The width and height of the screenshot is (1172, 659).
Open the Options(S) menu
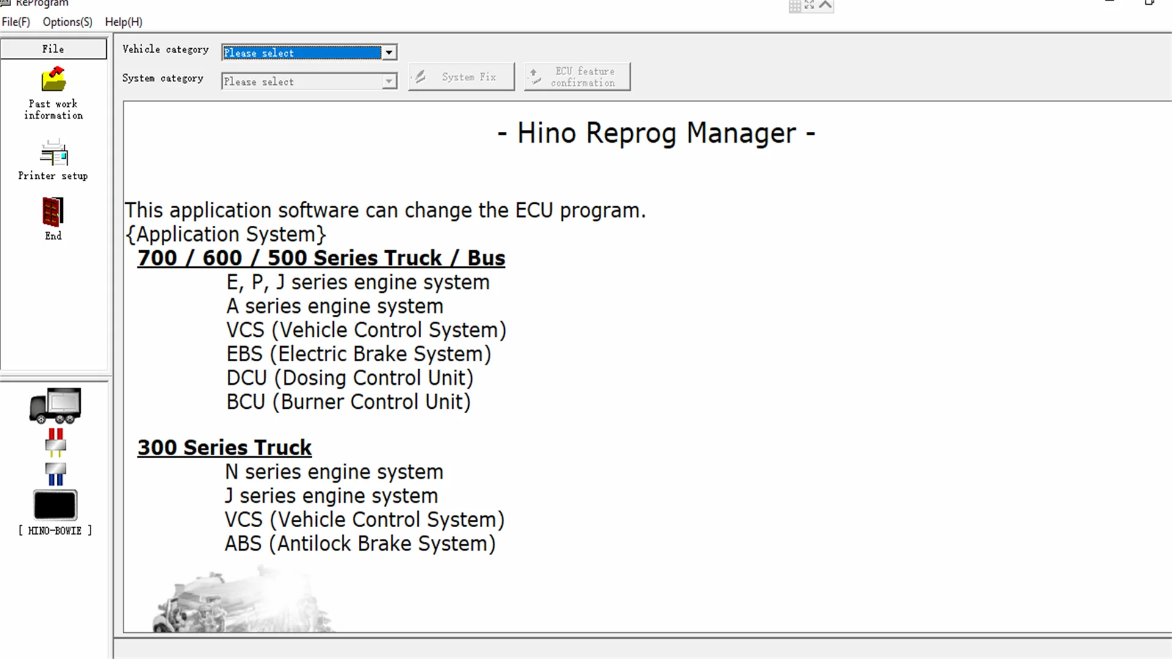pyautogui.click(x=68, y=22)
